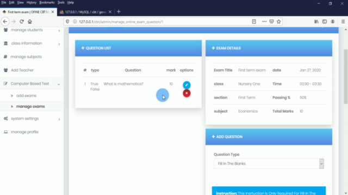Click the 'First term exam' title value

coord(252,70)
